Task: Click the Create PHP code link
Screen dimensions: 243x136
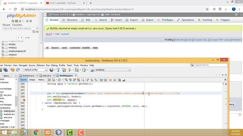Action: (220, 40)
